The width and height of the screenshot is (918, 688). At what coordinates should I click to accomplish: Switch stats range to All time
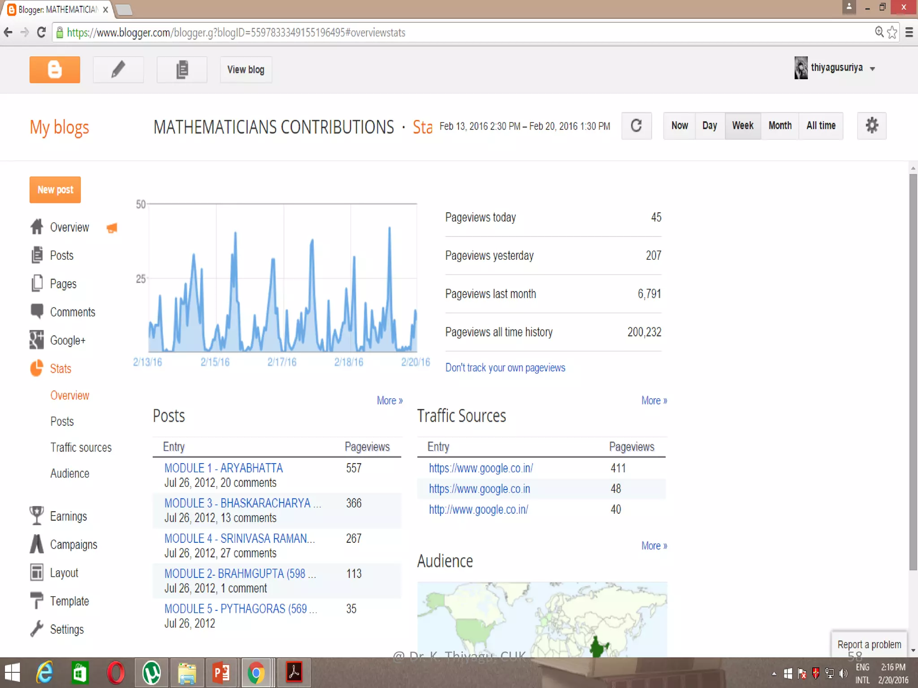(x=820, y=126)
